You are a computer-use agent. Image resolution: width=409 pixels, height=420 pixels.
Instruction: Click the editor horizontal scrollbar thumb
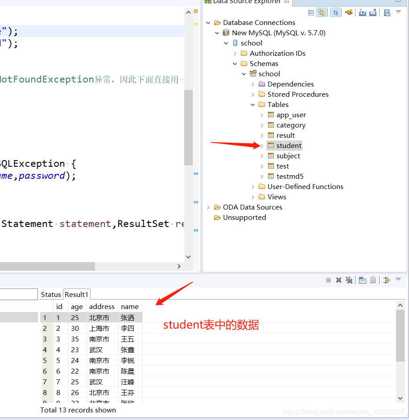(x=47, y=267)
